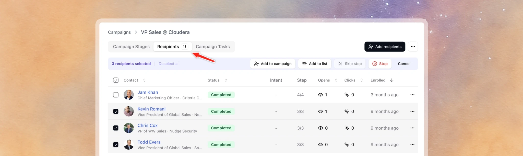This screenshot has height=156, width=523.
Task: Click the 'VP Sales @ Cloudera' campaign title
Action: [x=165, y=32]
